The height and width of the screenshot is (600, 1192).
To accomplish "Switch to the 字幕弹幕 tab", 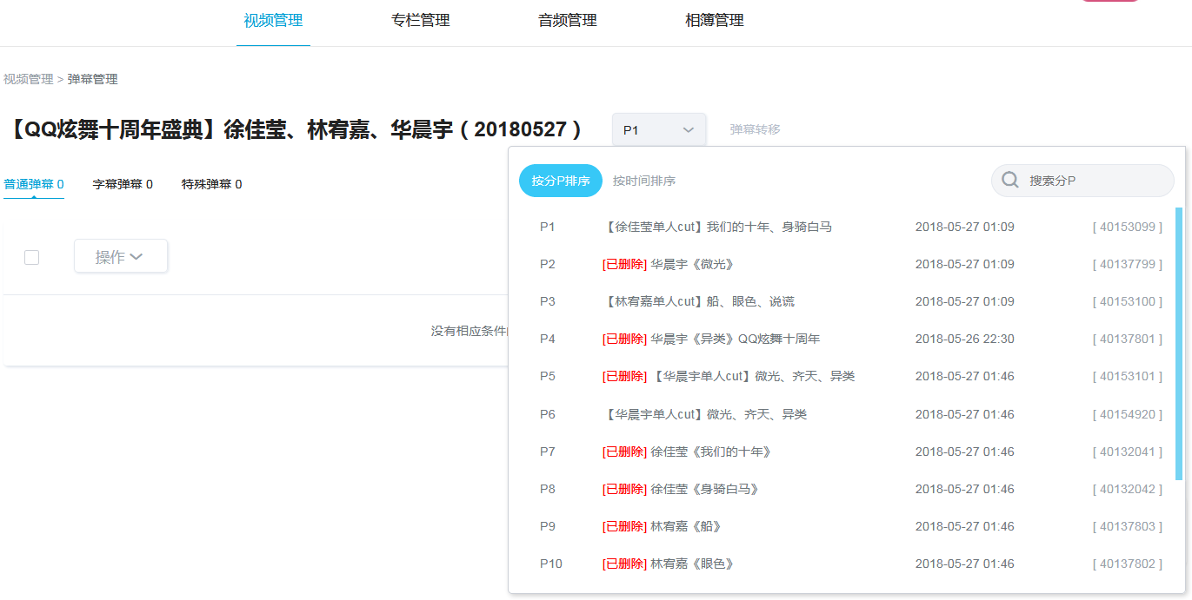I will [x=122, y=183].
